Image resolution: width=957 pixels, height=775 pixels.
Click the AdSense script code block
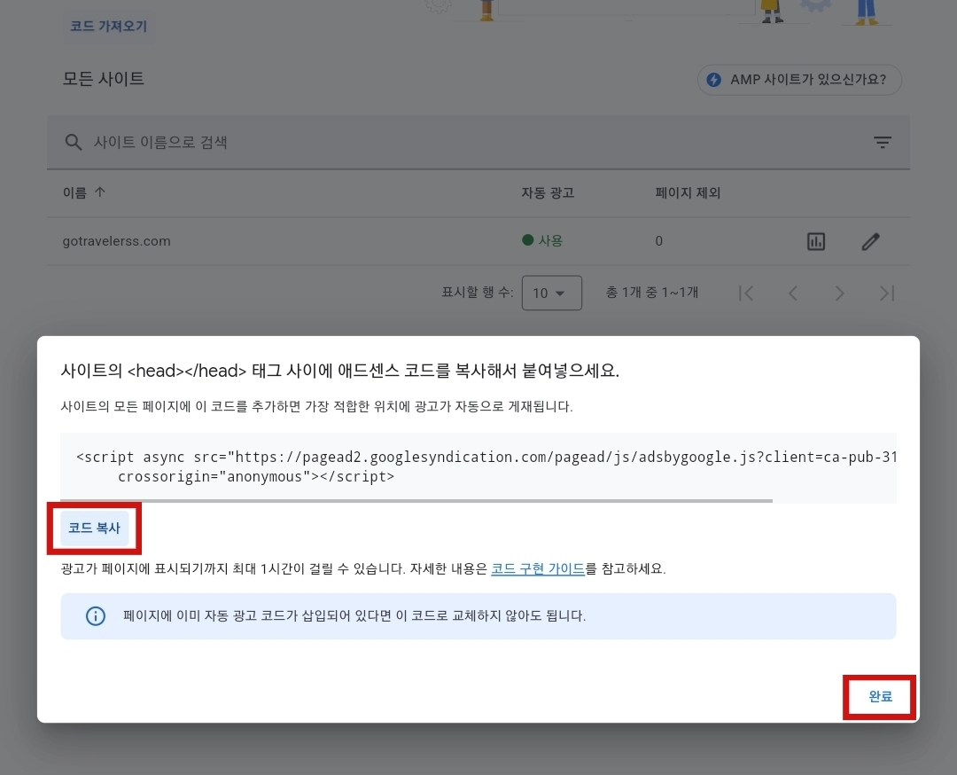pyautogui.click(x=478, y=466)
